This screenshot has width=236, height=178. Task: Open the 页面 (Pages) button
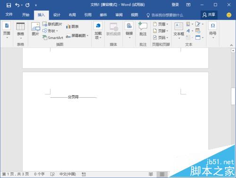(x=7, y=30)
